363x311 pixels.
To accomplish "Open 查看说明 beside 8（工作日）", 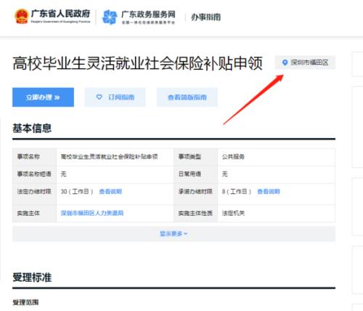I will coord(269,192).
